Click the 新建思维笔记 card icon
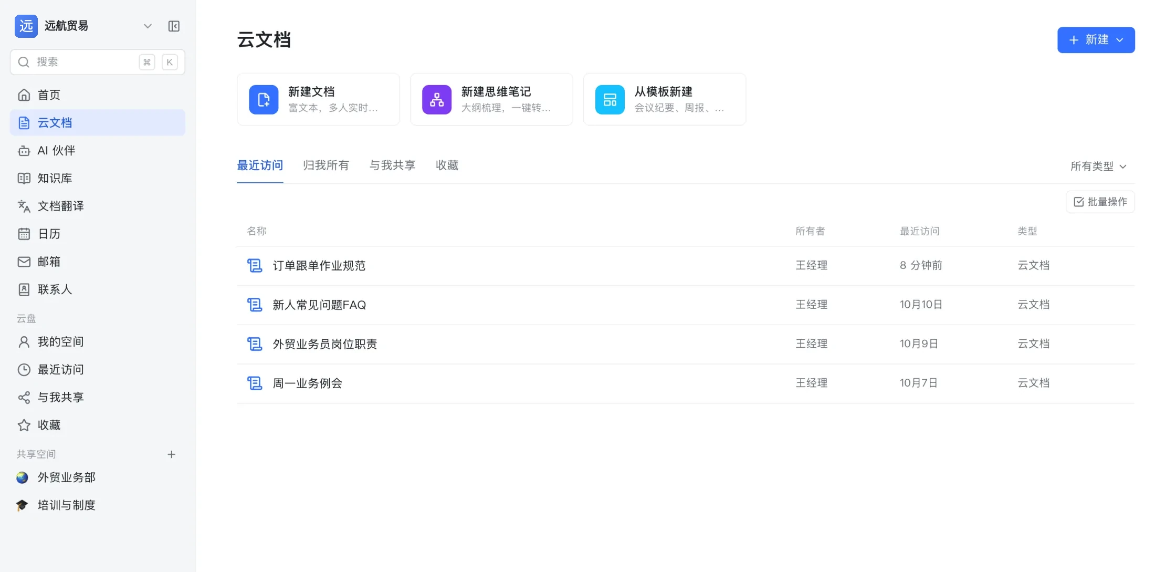 point(437,100)
